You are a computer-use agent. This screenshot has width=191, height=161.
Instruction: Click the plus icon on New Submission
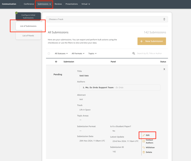coord(141,41)
